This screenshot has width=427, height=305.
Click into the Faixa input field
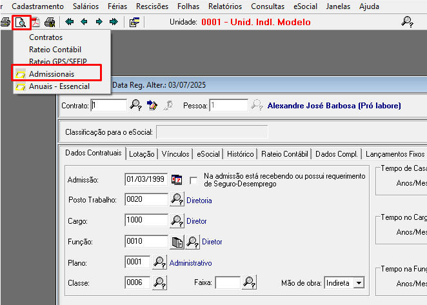[x=227, y=282]
